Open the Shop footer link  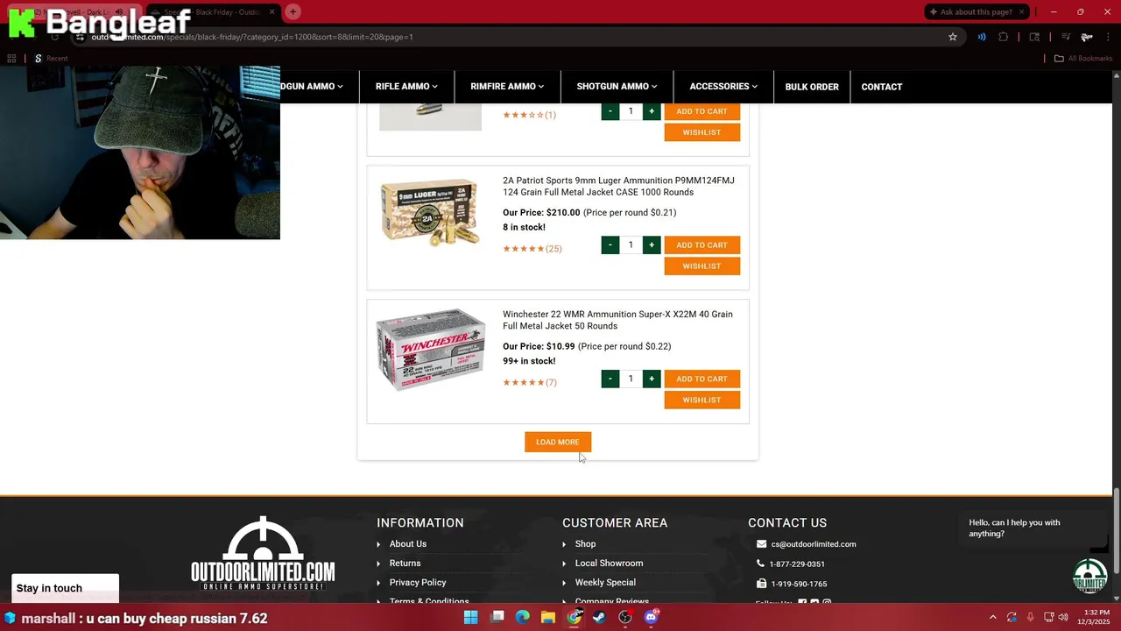click(x=585, y=544)
